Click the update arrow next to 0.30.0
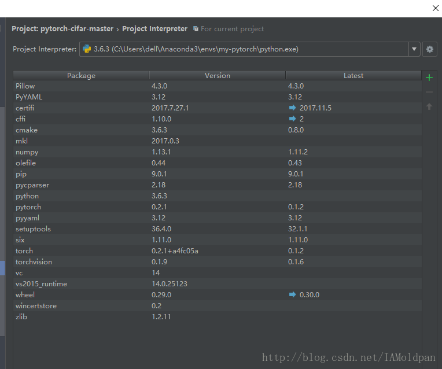Screen dimensions: 442x369 point(293,294)
